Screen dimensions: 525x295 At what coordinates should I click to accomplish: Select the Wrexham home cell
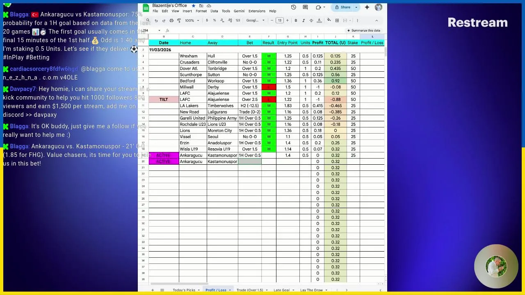tap(193, 56)
